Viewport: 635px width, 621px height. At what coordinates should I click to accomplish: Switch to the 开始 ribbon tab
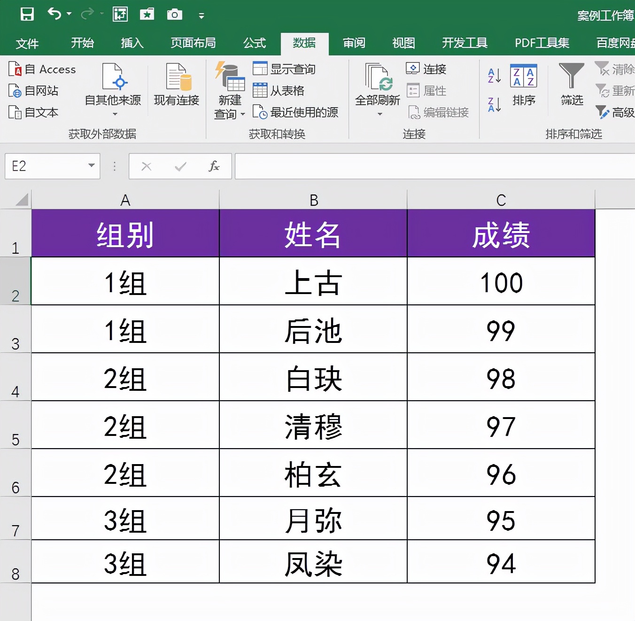pos(82,43)
